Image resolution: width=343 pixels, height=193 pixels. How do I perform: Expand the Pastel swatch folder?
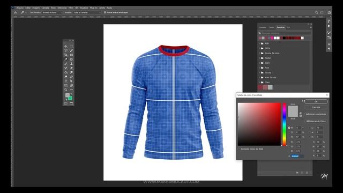[259, 58]
